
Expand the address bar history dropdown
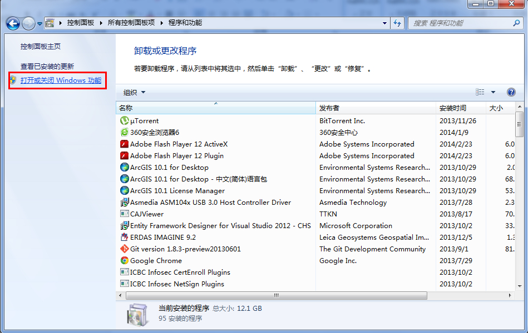[385, 23]
